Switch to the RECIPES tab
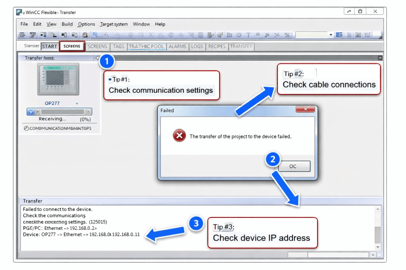Image resolution: width=406 pixels, height=270 pixels. [x=217, y=46]
